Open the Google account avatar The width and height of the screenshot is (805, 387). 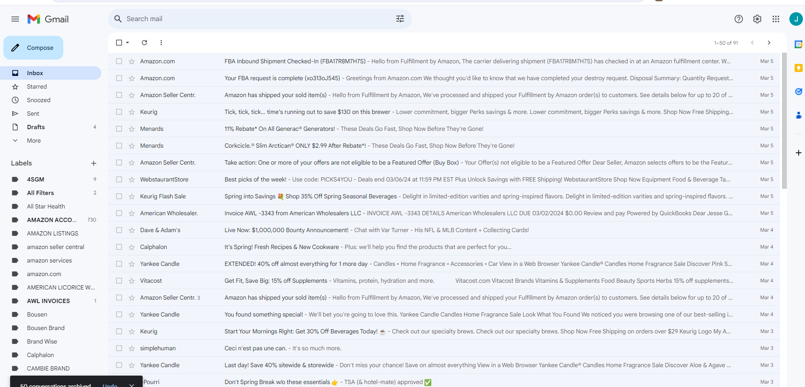click(796, 19)
